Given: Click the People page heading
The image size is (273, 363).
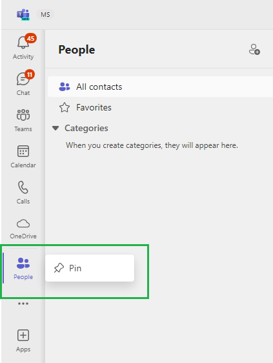Looking at the screenshot, I should tap(77, 50).
